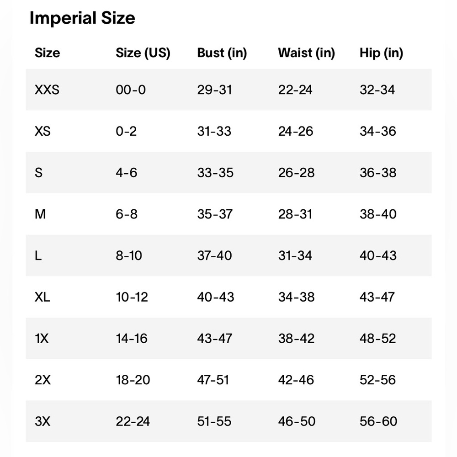Click US size 18-20 cell
This screenshot has height=457, width=457.
pos(133,380)
